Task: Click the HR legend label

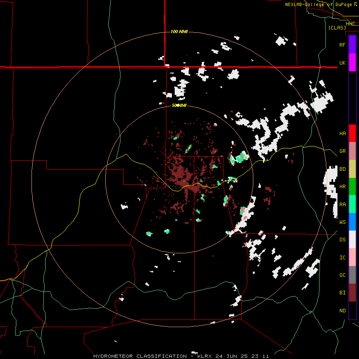Action: (x=343, y=187)
